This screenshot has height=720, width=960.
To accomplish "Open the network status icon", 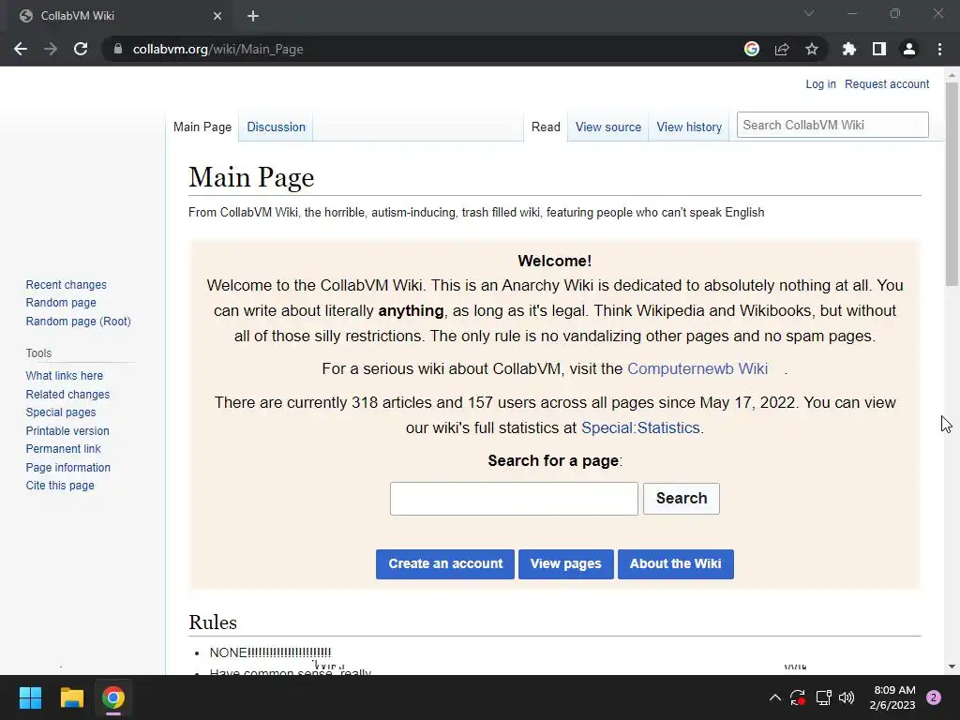I will pos(823,697).
